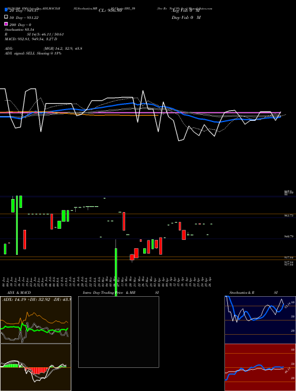Click the 'CL: 956.80' closing price text
The height and width of the screenshot is (391, 296).
(x=110, y=11)
